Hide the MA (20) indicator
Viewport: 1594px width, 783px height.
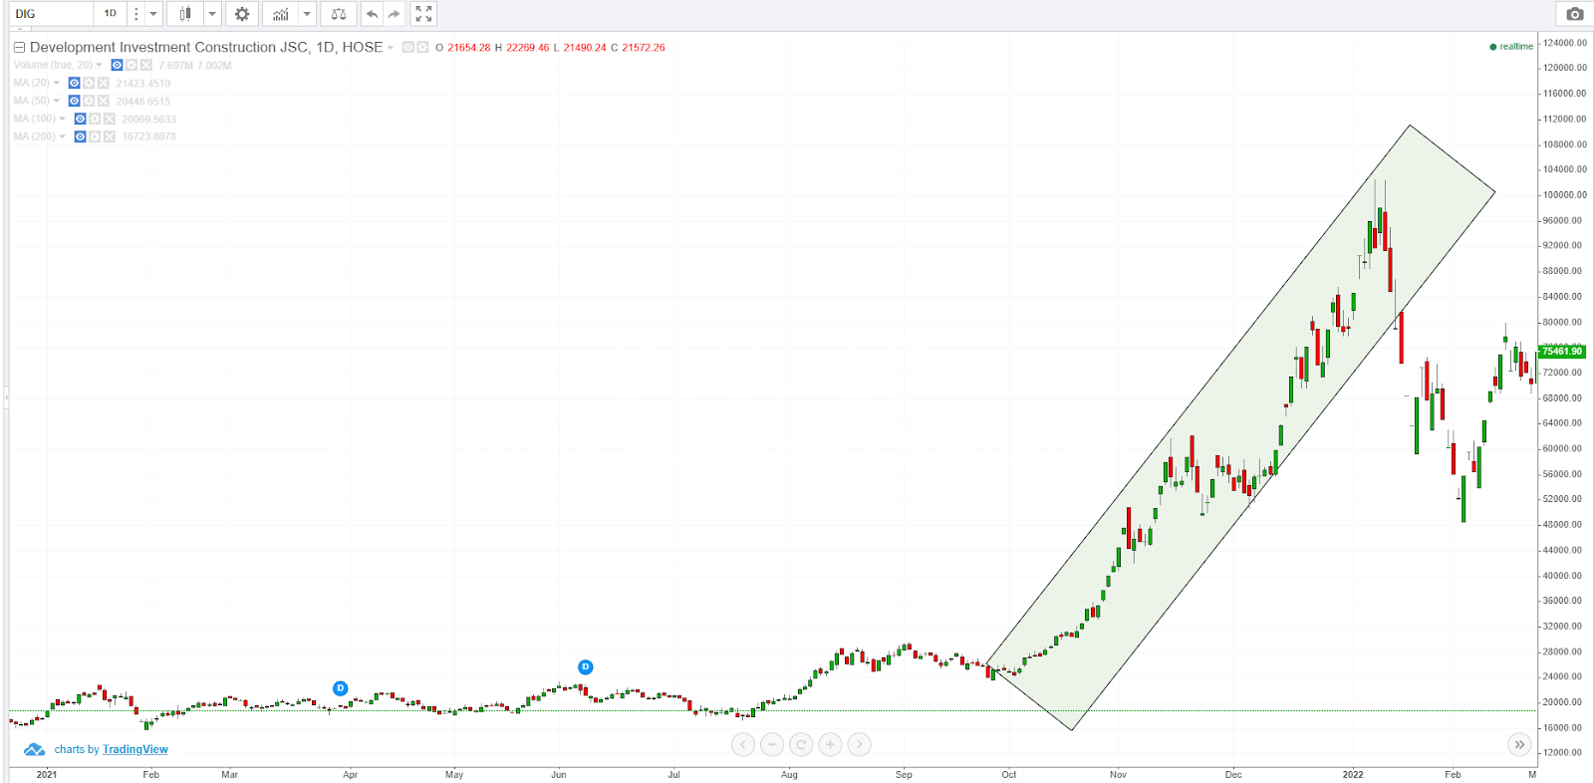(x=74, y=83)
